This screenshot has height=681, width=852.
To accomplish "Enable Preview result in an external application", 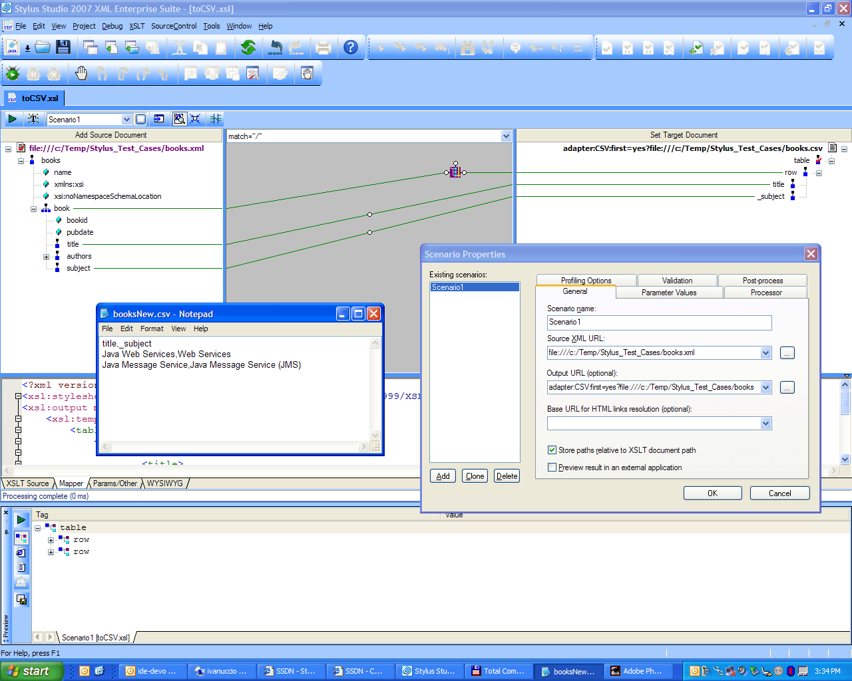I will point(552,468).
